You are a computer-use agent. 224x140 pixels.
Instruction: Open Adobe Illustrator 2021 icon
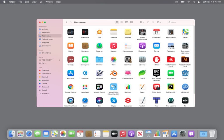(185, 60)
